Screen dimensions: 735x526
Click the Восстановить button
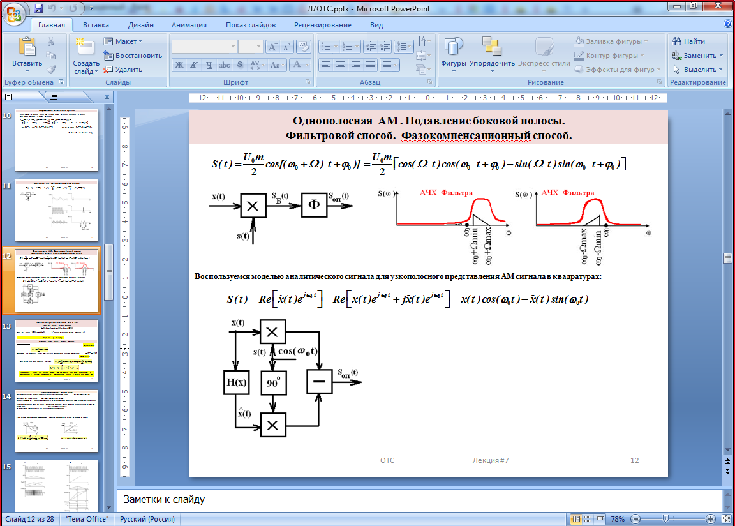pos(133,56)
